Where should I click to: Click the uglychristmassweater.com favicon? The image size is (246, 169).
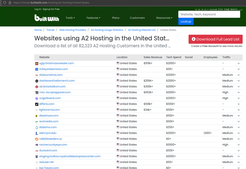point(37,63)
